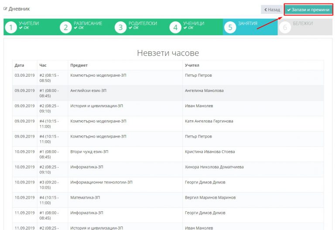Screen dimensions: 335x230
Task: Select the Ученици step tab
Action: pos(194,24)
